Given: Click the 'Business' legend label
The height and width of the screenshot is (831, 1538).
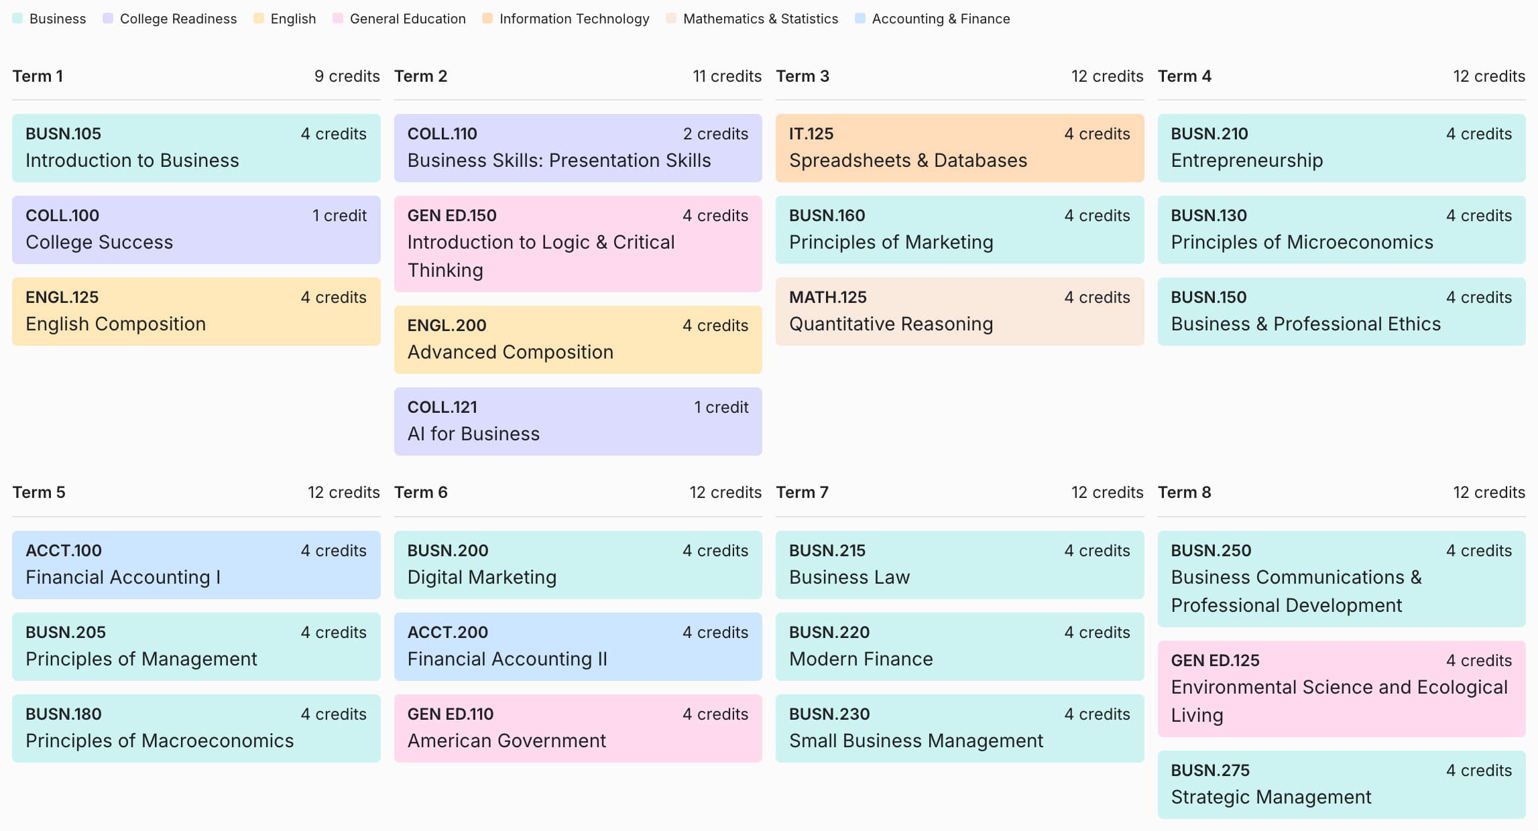Looking at the screenshot, I should click(x=58, y=19).
